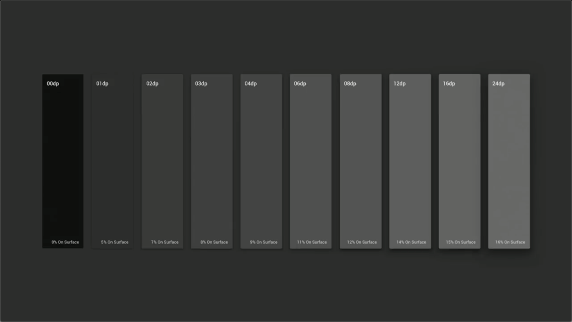Select the 01dp elevation swatch
This screenshot has height=322, width=572.
click(112, 161)
